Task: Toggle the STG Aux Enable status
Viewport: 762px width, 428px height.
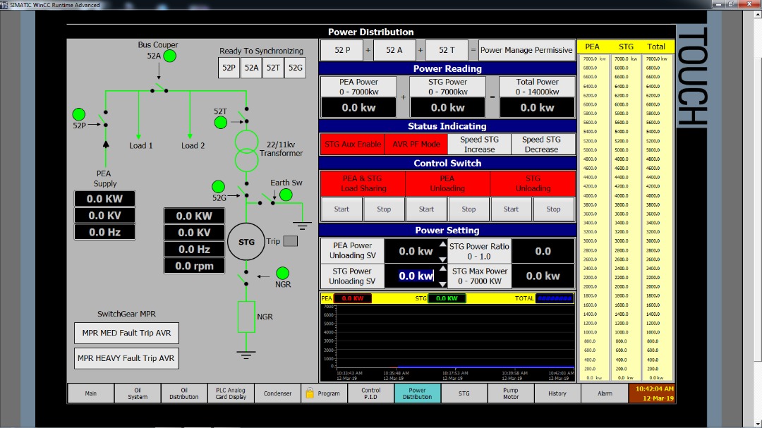Action: (x=352, y=144)
